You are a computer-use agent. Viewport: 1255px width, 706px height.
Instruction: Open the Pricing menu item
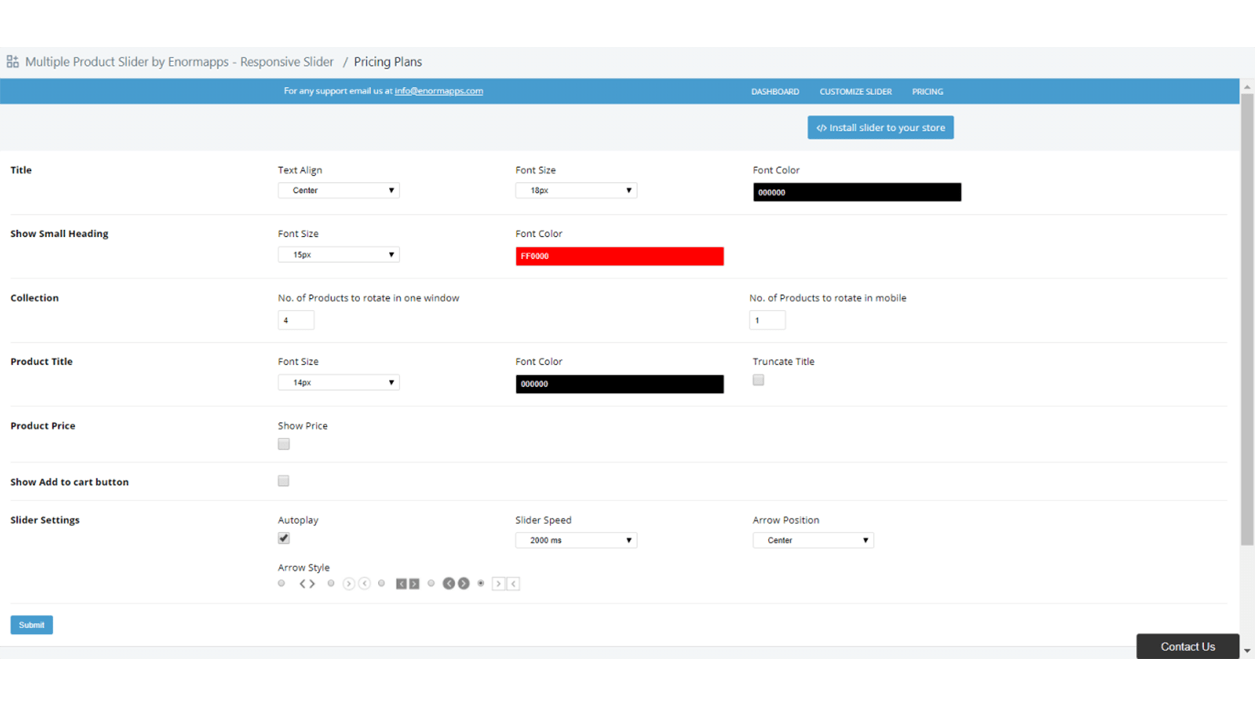(x=927, y=92)
